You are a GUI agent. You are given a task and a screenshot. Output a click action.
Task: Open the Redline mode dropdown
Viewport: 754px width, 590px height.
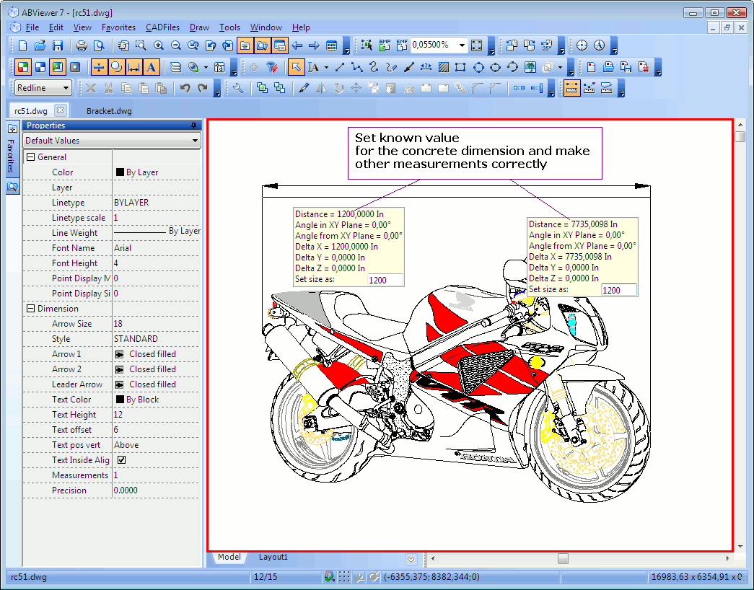click(x=66, y=88)
